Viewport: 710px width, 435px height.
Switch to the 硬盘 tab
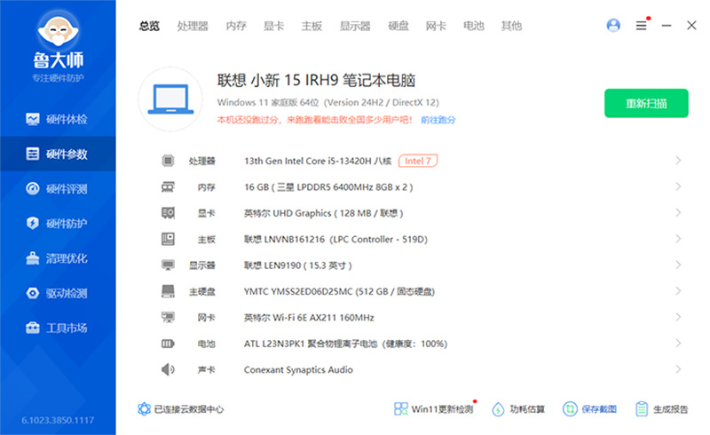(x=398, y=27)
